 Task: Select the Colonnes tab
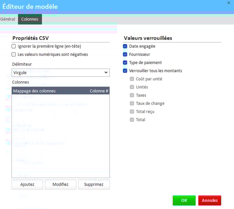coord(30,19)
